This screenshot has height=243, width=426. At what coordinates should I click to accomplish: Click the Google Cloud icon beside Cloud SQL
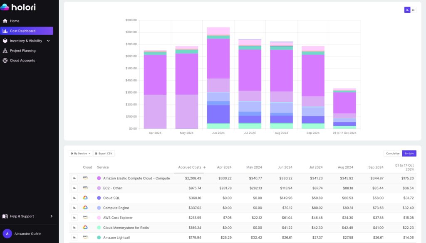click(85, 198)
